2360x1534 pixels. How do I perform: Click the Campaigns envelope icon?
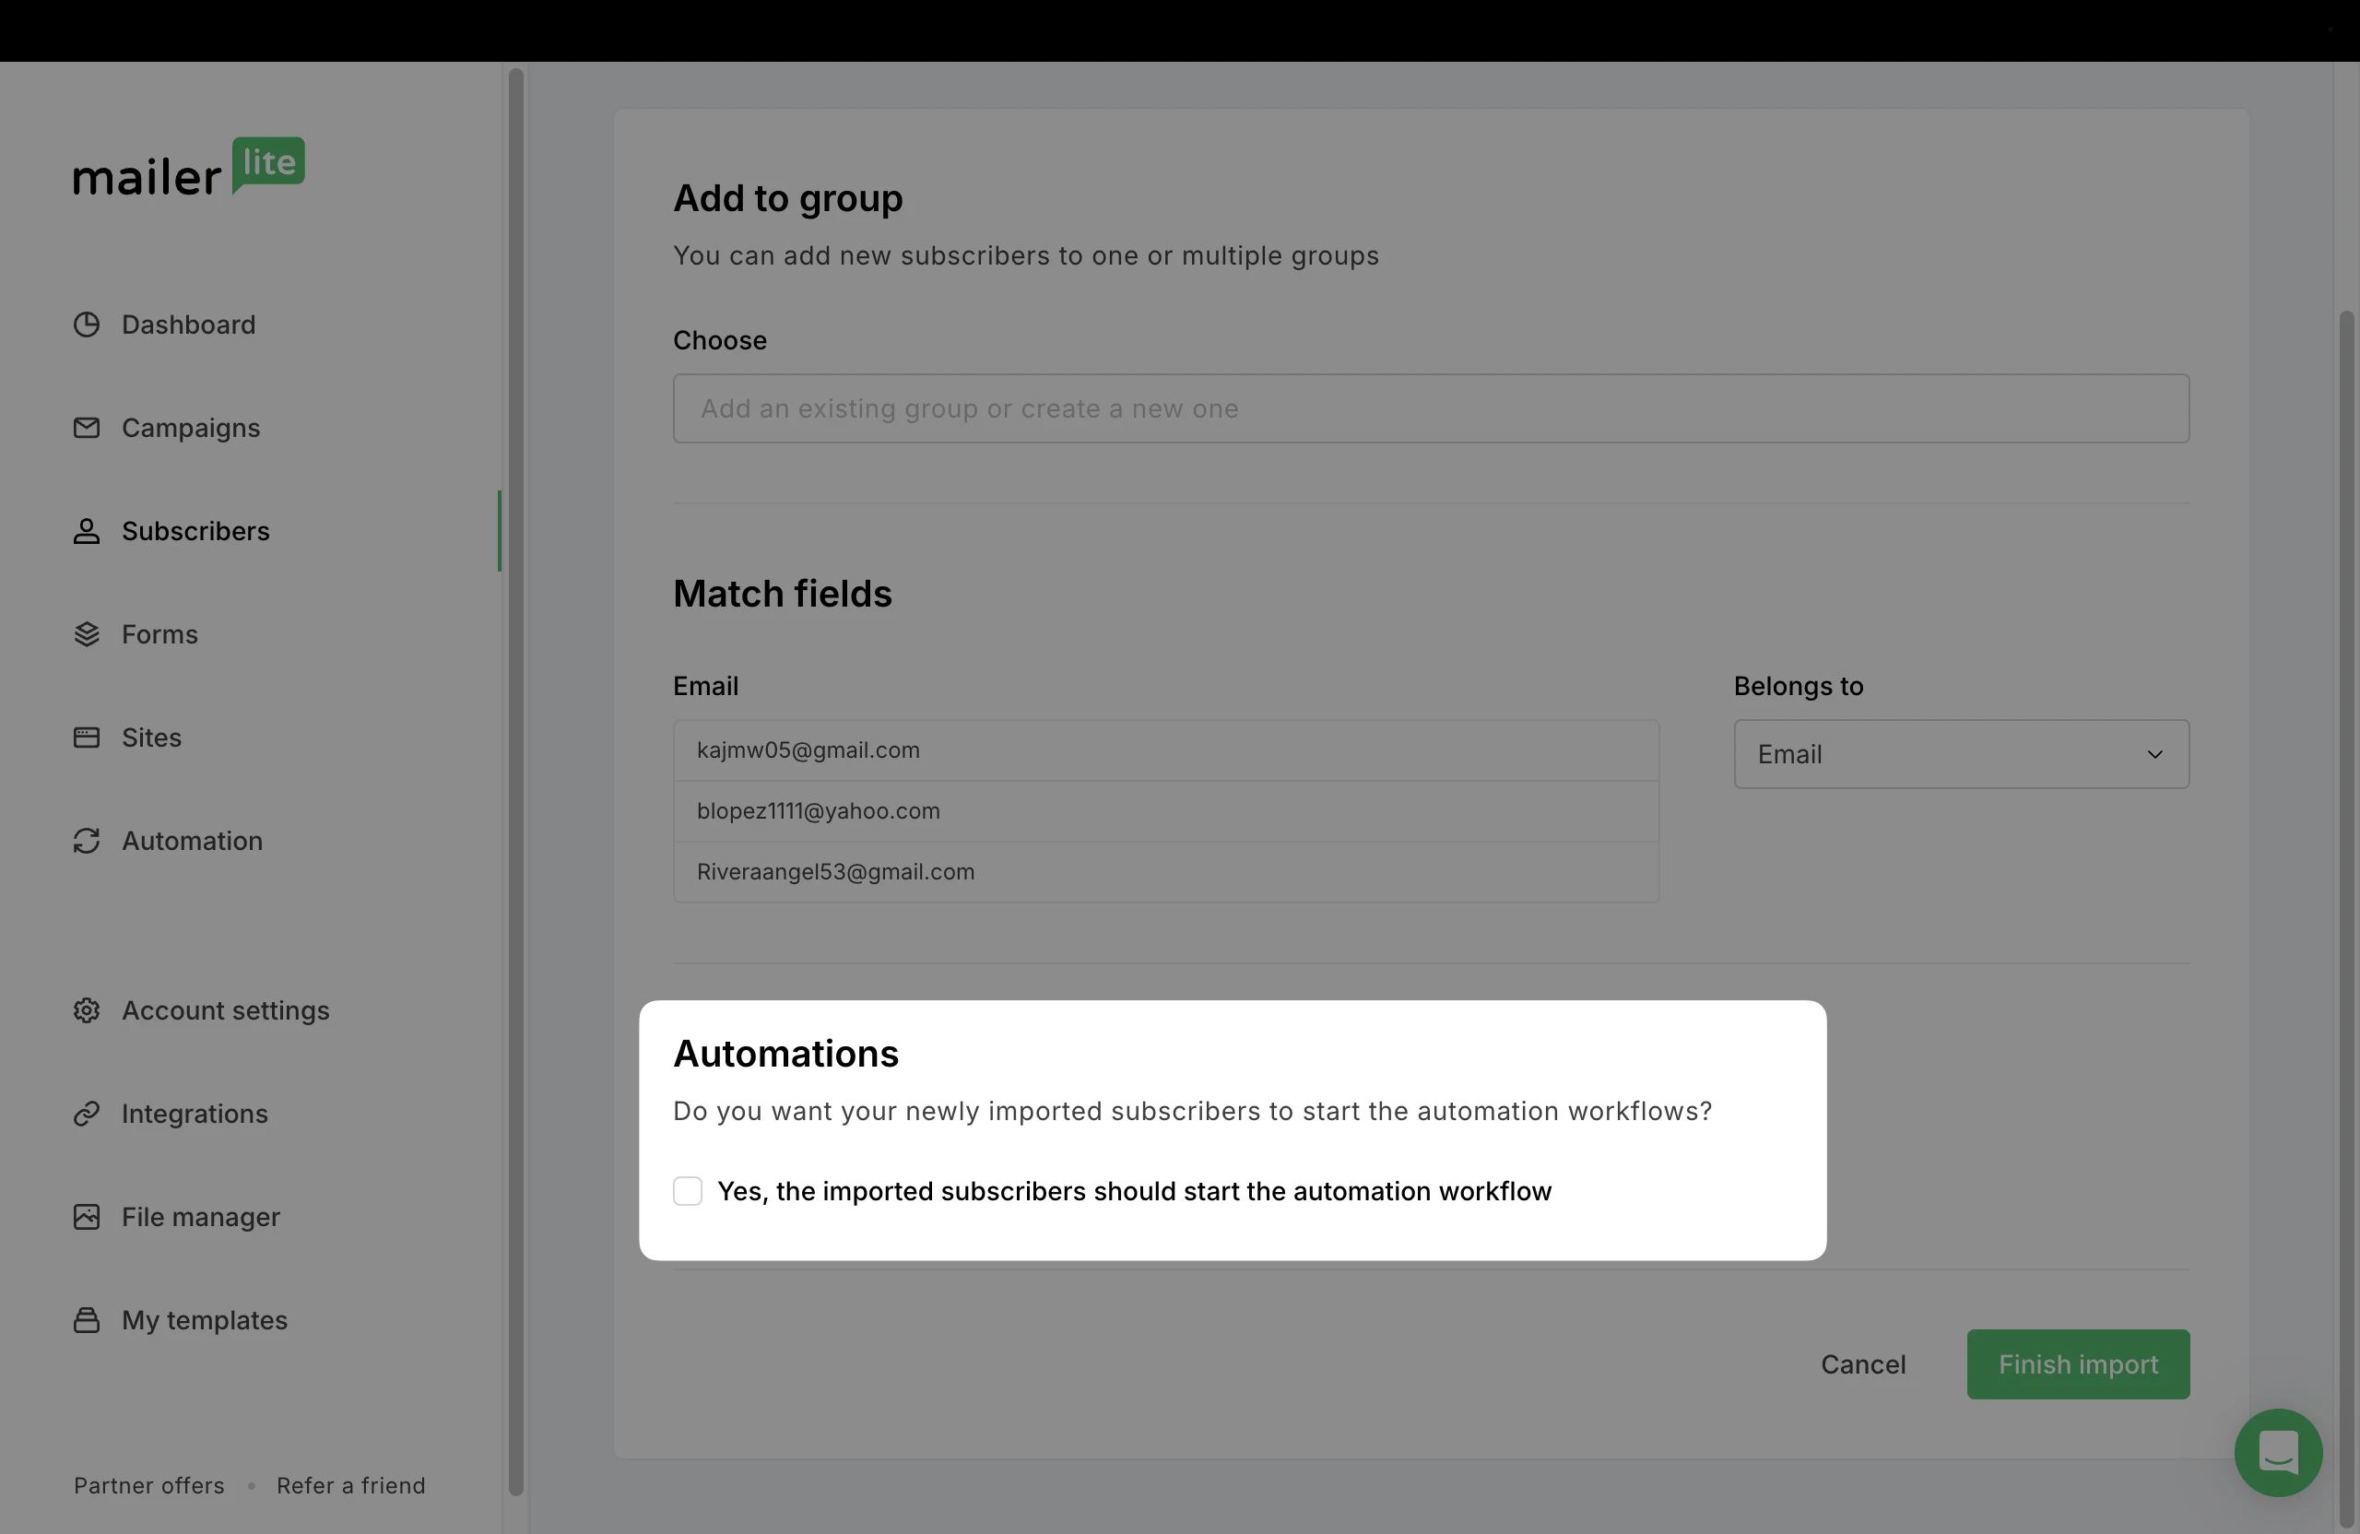point(87,428)
